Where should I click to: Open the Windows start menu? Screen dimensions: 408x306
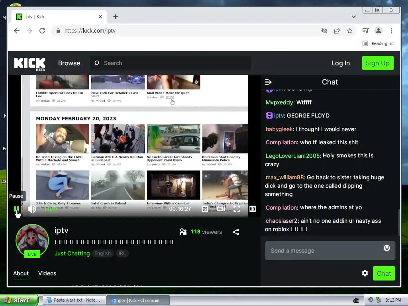point(19,300)
